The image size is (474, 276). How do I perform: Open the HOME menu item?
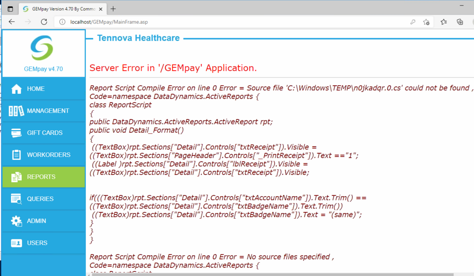click(43, 89)
